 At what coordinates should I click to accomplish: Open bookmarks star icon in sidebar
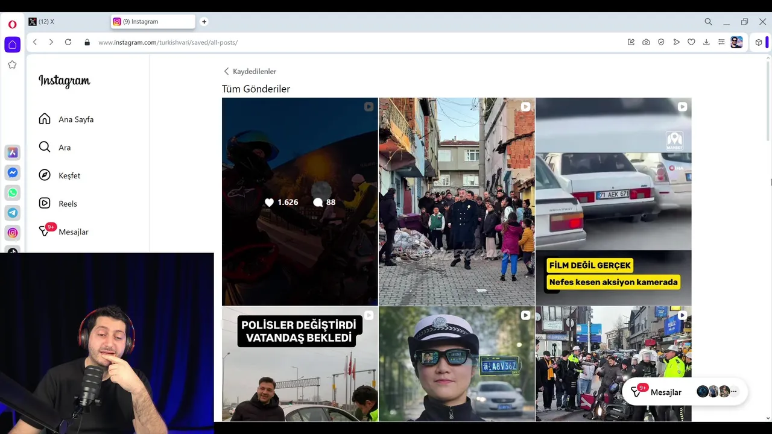12,64
